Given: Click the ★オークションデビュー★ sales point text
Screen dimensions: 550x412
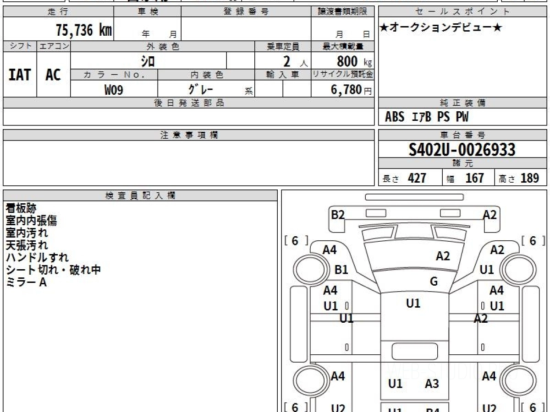Looking at the screenshot, I should coord(441,28).
